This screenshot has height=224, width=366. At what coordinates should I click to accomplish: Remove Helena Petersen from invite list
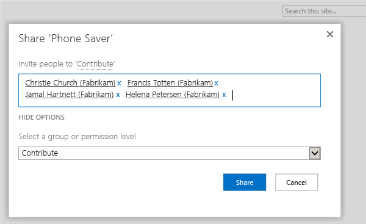pyautogui.click(x=224, y=95)
